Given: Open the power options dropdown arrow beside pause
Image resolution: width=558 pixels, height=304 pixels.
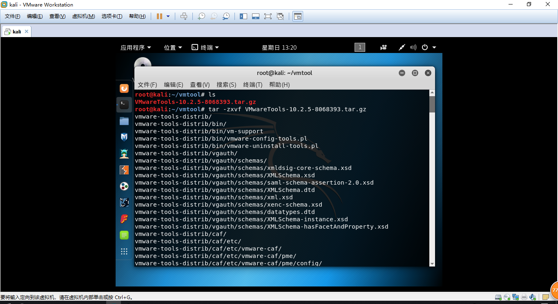Looking at the screenshot, I should [x=168, y=16].
